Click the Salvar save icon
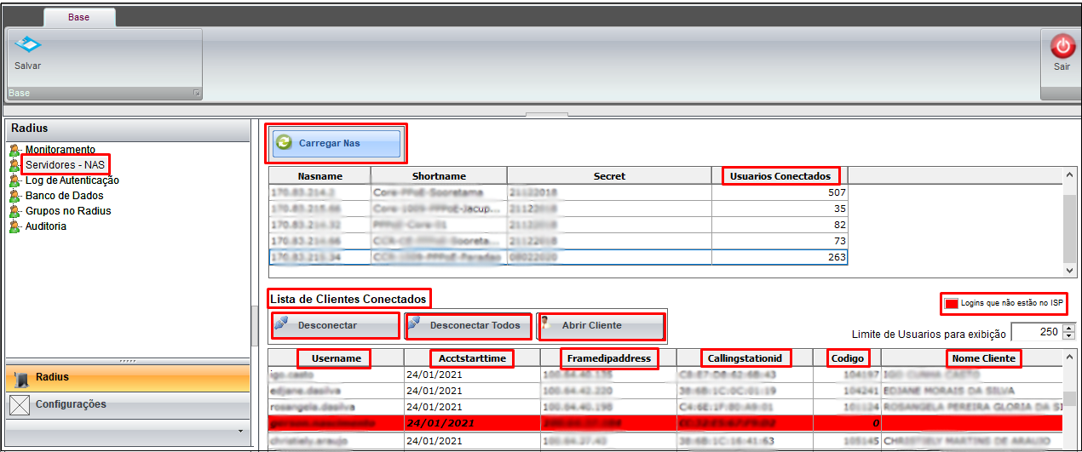Image resolution: width=1082 pixels, height=452 pixels. tap(27, 45)
